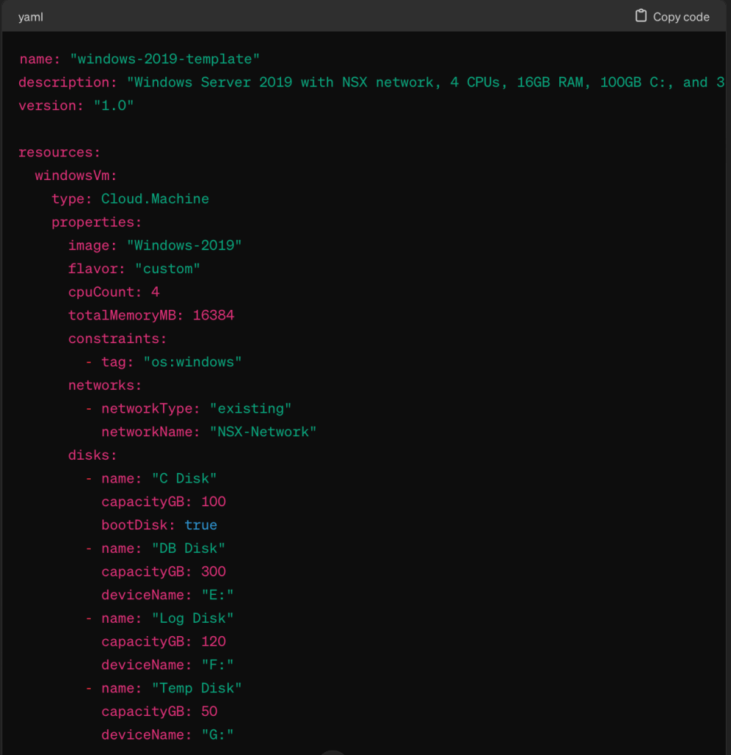The height and width of the screenshot is (755, 731).
Task: Click the resources key
Action: click(x=59, y=153)
